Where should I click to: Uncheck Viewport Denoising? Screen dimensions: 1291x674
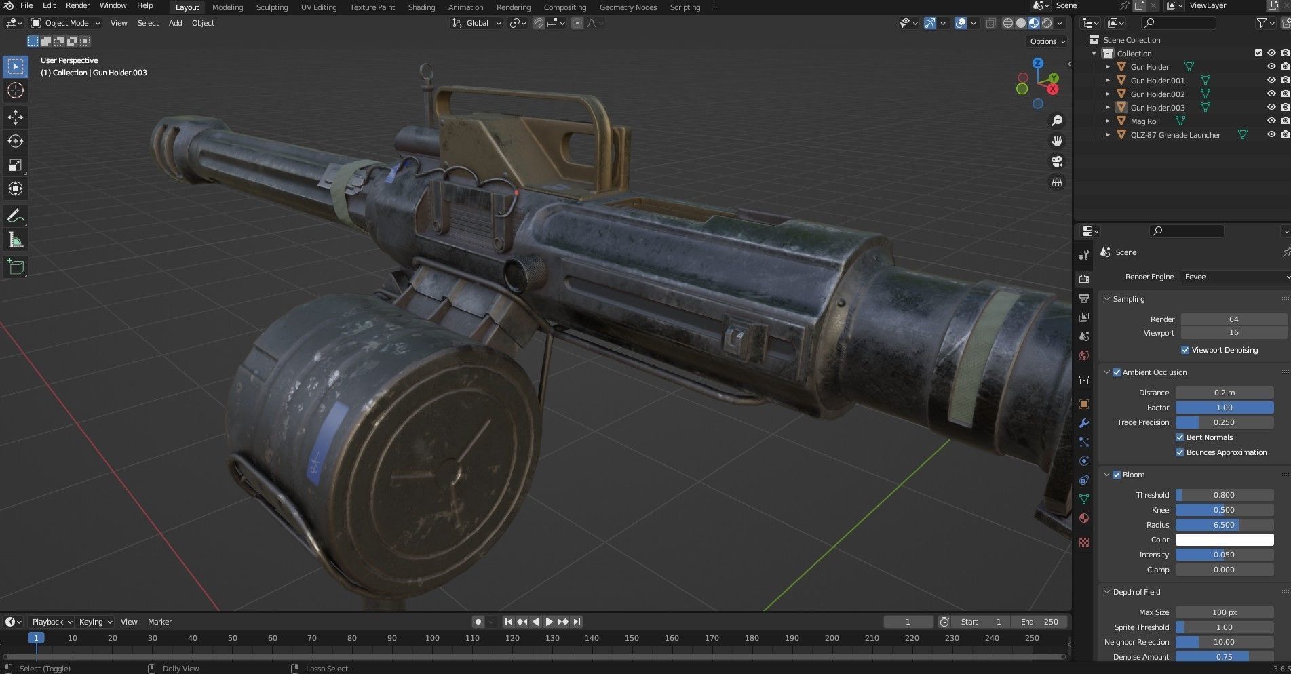tap(1185, 350)
